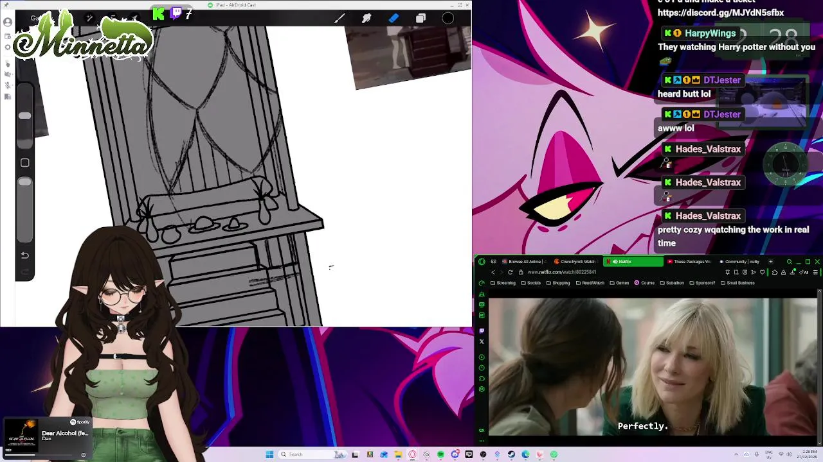
Task: Open the taskbar clock and date
Action: (x=807, y=454)
